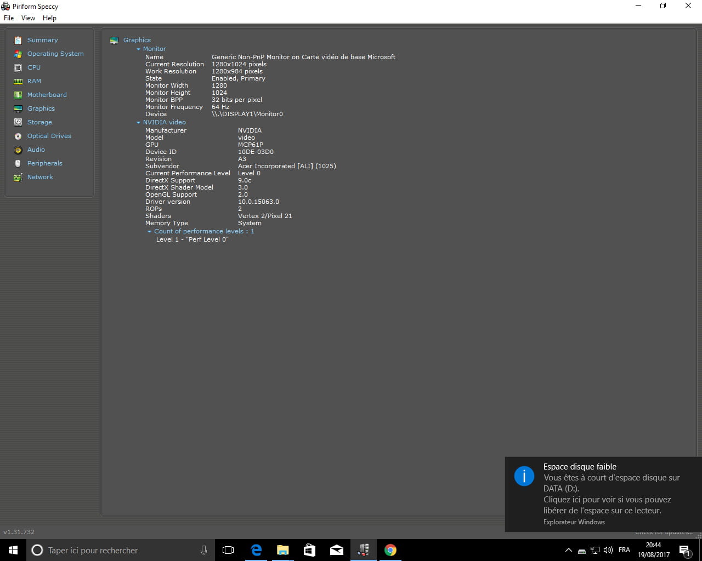The height and width of the screenshot is (561, 702).
Task: Click the Audio speaker icon
Action: coord(18,150)
